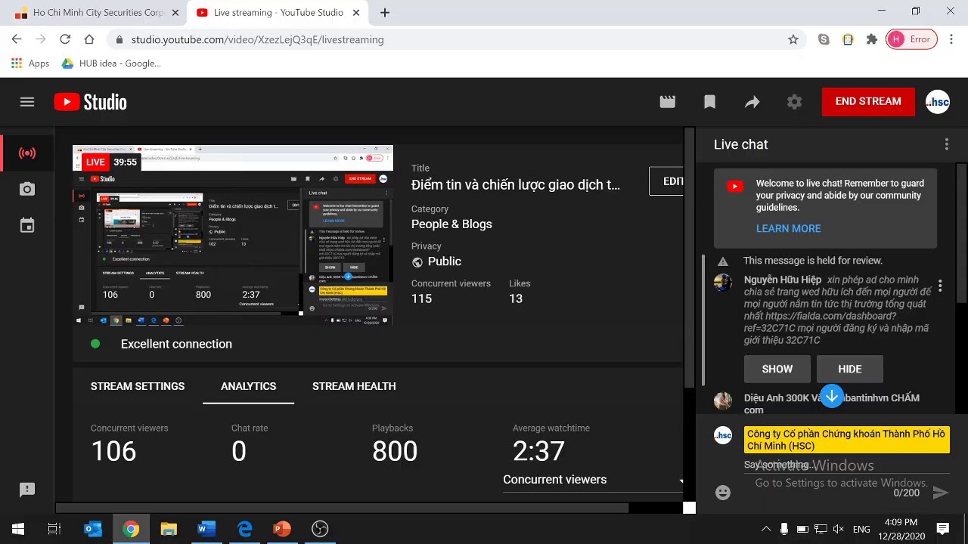Open Live chat three-dot options menu

click(946, 144)
